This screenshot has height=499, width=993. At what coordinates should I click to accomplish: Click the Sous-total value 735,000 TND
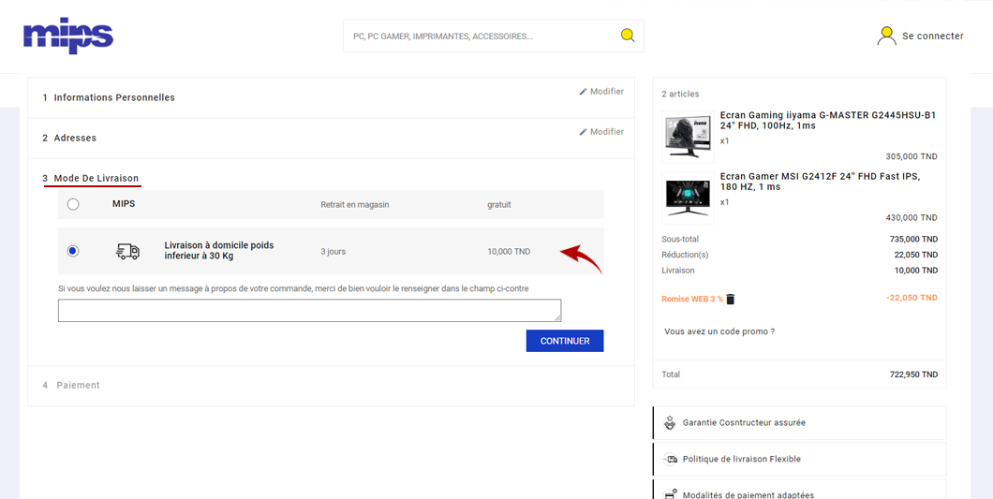point(913,239)
